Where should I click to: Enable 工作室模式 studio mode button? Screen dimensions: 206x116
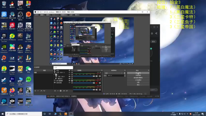tap(138, 80)
